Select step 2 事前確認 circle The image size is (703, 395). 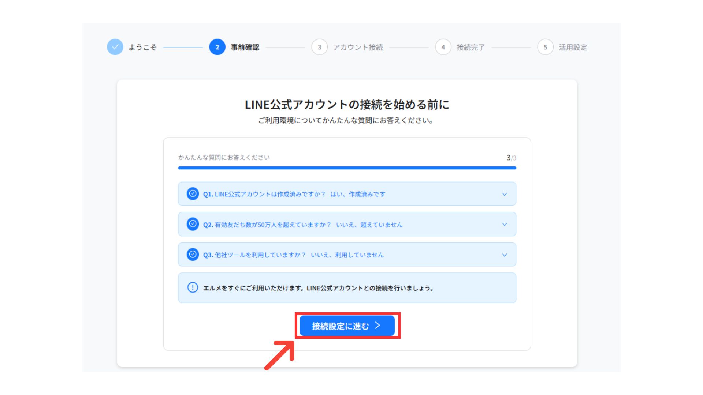[x=217, y=47]
